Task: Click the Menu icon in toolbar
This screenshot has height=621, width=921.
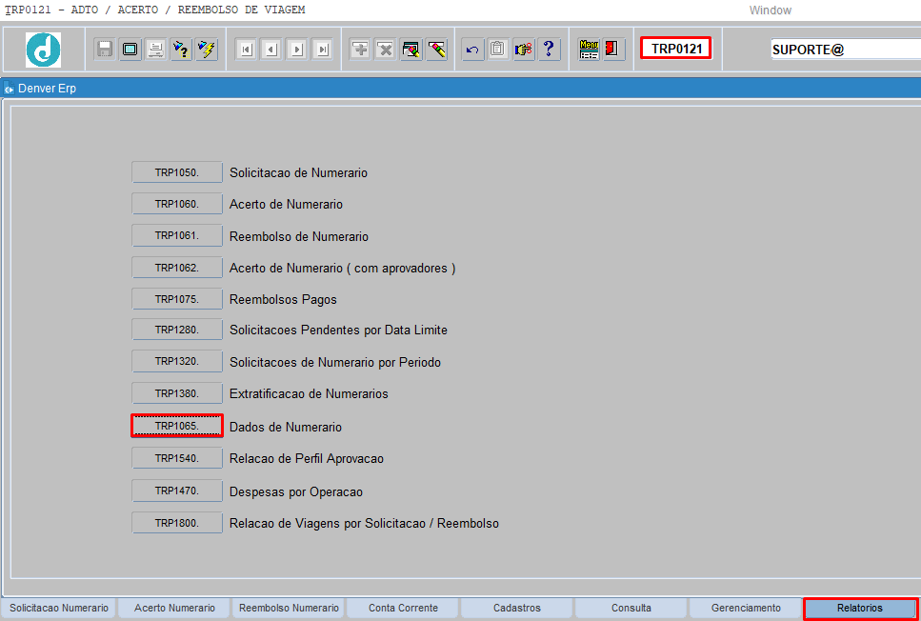Action: point(589,50)
